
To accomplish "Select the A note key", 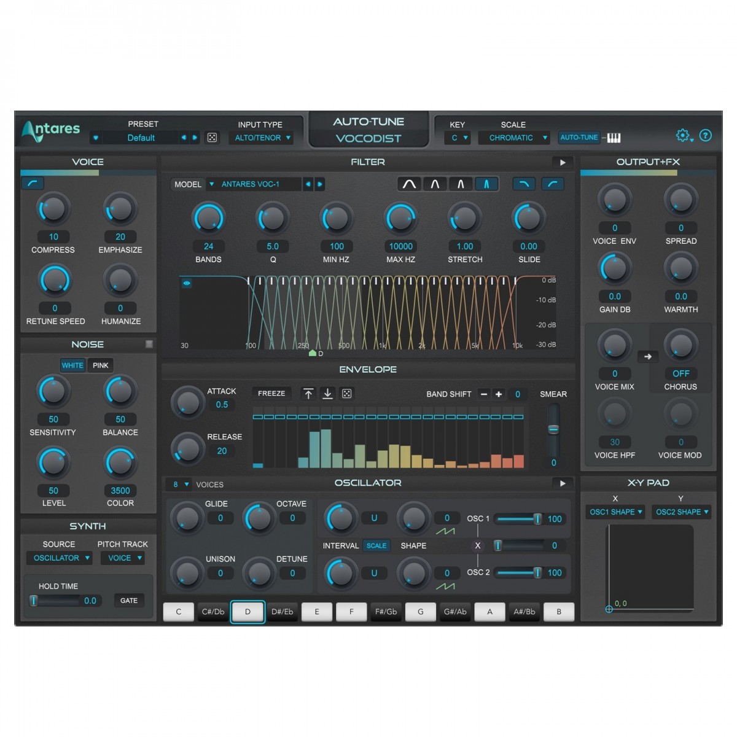I will [x=489, y=612].
